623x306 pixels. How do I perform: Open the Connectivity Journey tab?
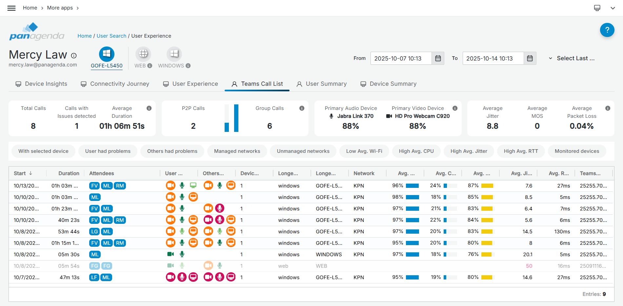point(115,84)
